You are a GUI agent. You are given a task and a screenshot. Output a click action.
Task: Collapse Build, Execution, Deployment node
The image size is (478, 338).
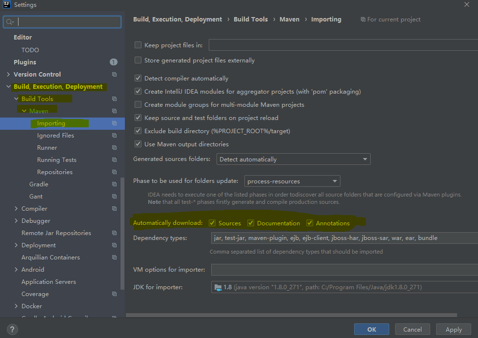pos(8,86)
